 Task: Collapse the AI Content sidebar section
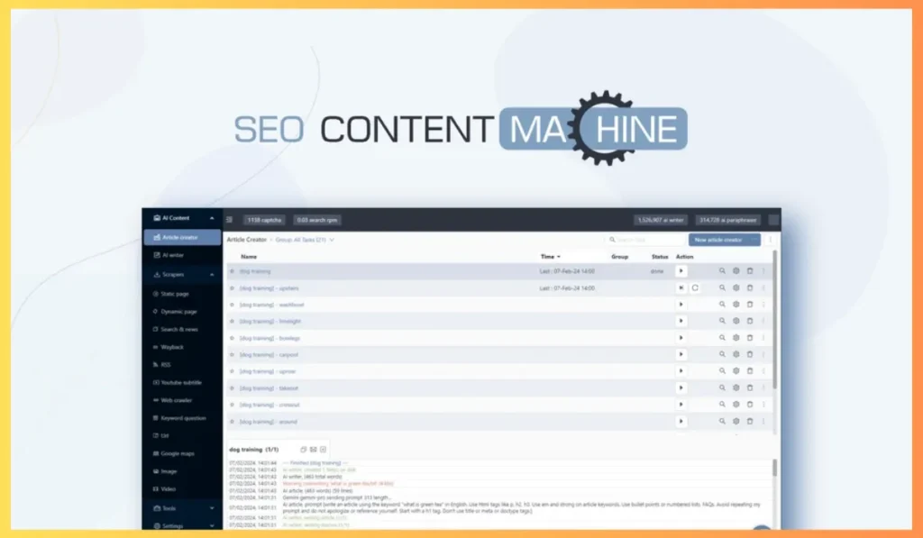point(212,218)
